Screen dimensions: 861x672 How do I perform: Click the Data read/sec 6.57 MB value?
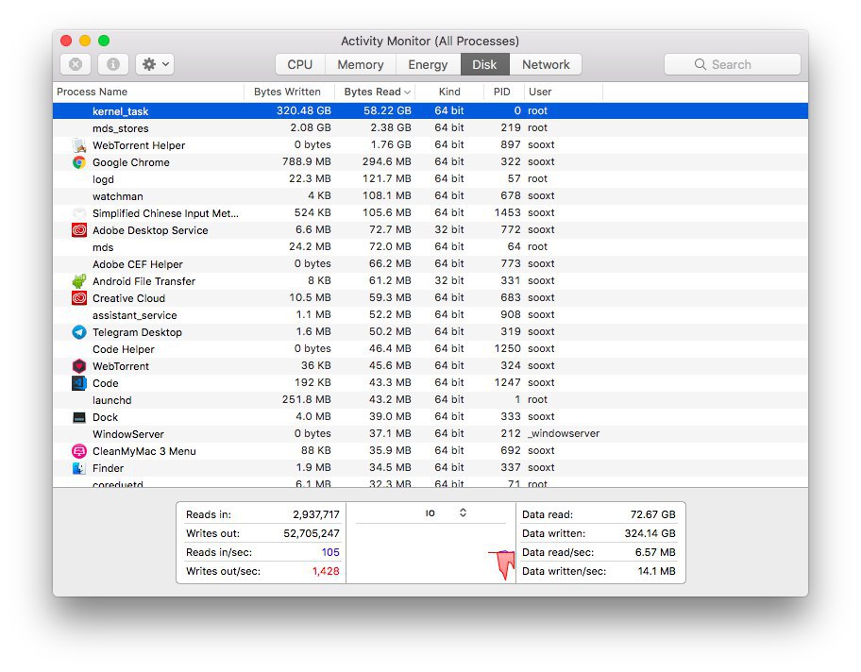[655, 552]
